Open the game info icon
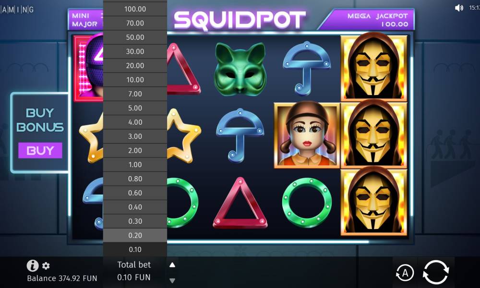The height and width of the screenshot is (288, 480). tap(33, 265)
